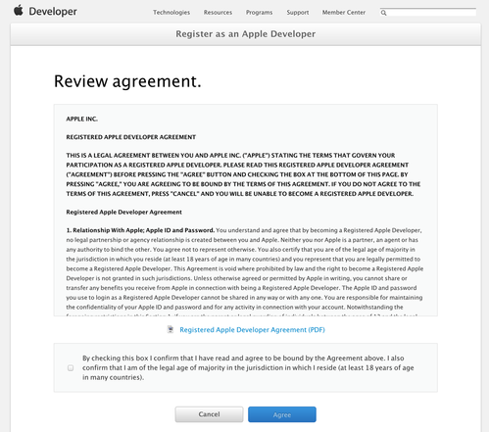Click the Cancel button

click(209, 414)
